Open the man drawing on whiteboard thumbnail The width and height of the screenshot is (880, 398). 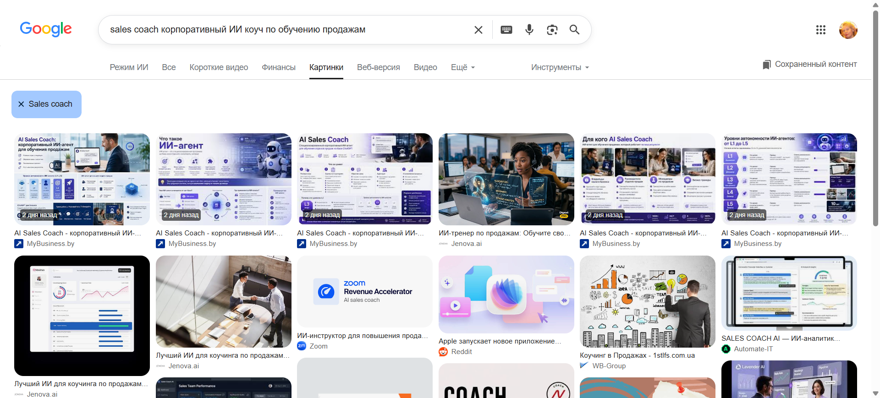click(648, 301)
